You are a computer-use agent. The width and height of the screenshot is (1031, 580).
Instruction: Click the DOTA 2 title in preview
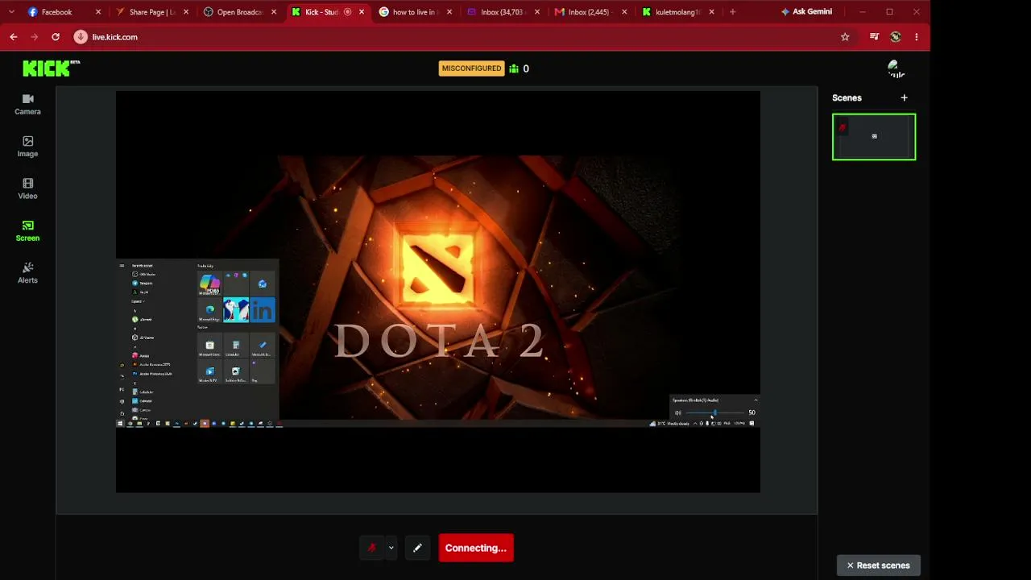pyautogui.click(x=440, y=341)
